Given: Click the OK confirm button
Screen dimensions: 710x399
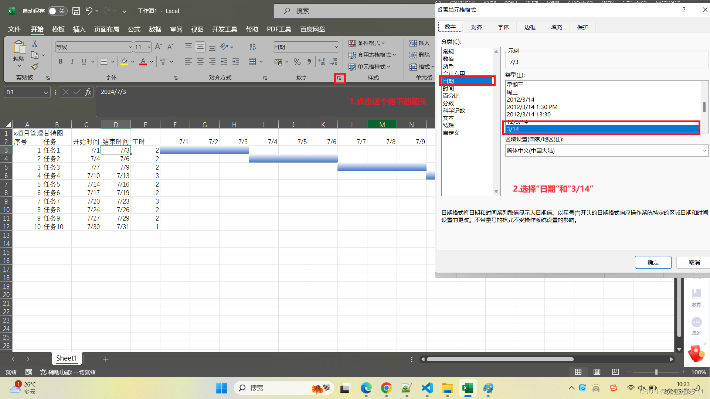Looking at the screenshot, I should tap(653, 262).
